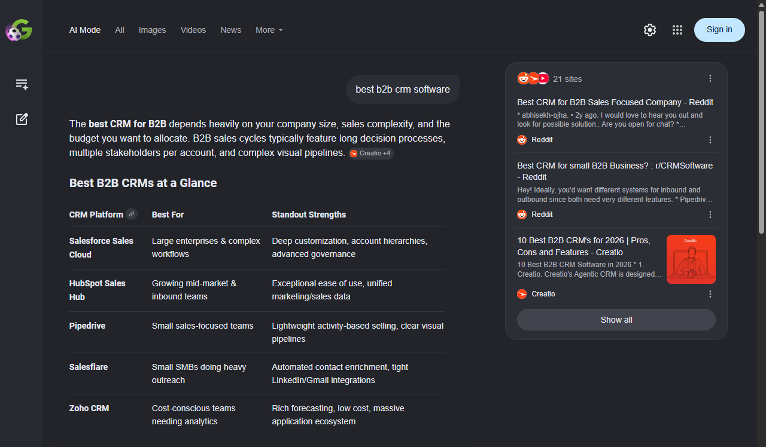Open the Creatio +4 sources chip
Image resolution: width=766 pixels, height=447 pixels.
click(x=371, y=154)
